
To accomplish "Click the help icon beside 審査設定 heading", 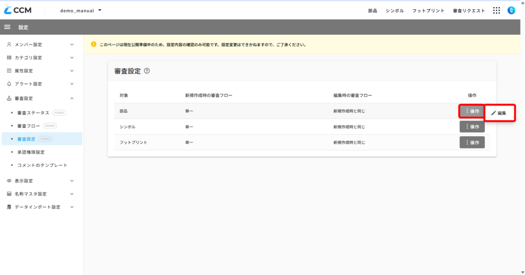I will click(147, 71).
